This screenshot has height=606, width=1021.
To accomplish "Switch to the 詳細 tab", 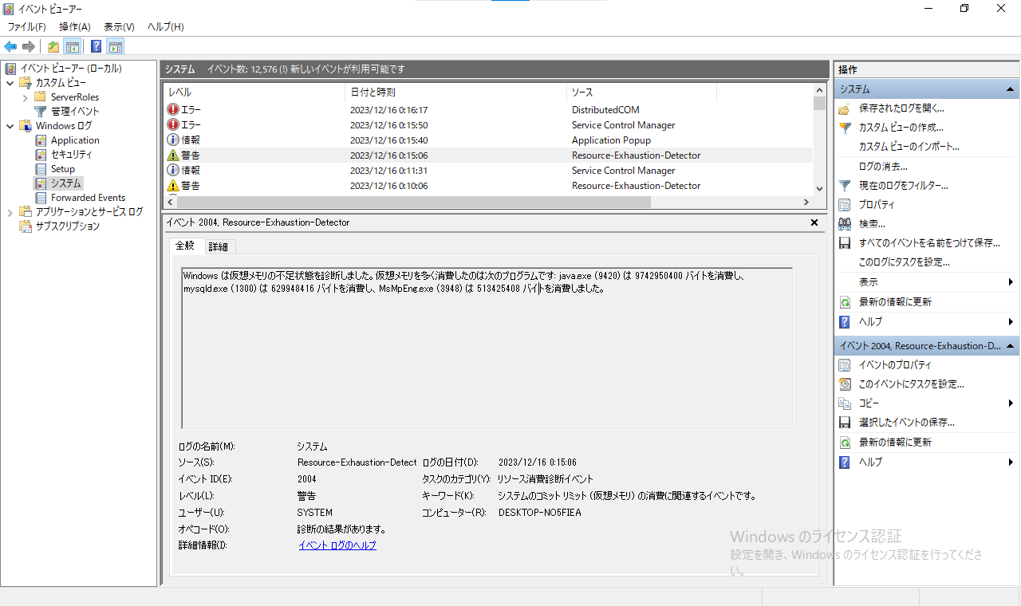I will pyautogui.click(x=218, y=246).
